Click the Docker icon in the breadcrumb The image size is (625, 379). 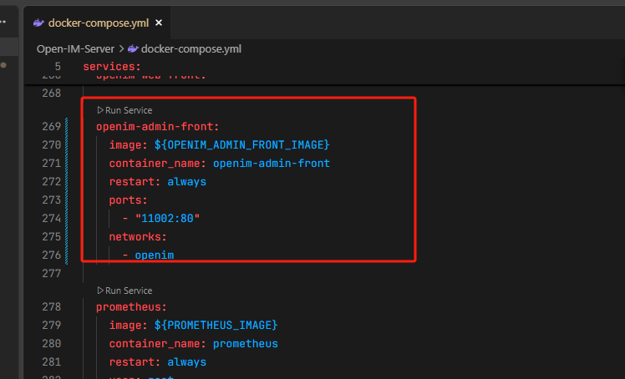134,48
